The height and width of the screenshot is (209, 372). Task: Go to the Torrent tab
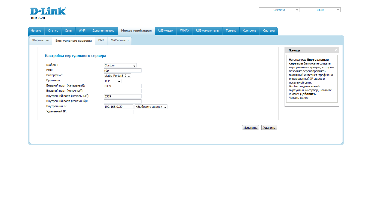pyautogui.click(x=231, y=31)
